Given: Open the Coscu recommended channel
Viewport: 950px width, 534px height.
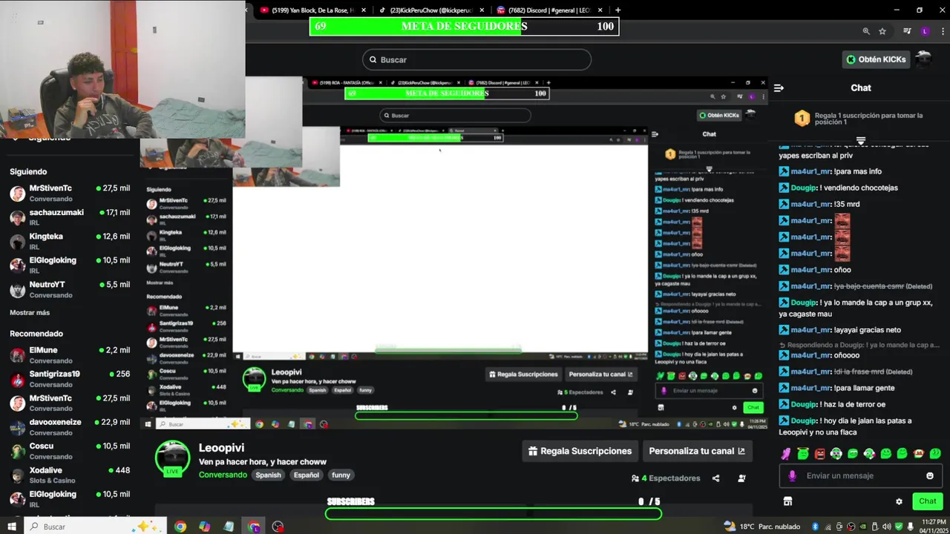Looking at the screenshot, I should click(x=69, y=451).
